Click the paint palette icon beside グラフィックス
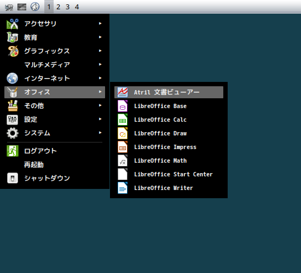 [x=13, y=51]
